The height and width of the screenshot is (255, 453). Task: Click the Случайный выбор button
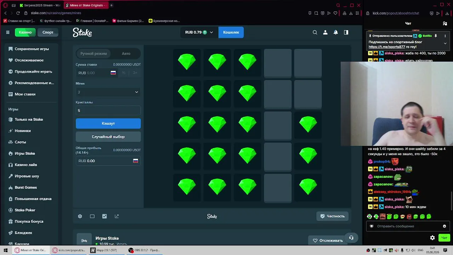tap(108, 137)
